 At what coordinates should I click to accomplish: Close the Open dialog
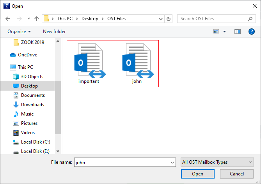(x=254, y=6)
